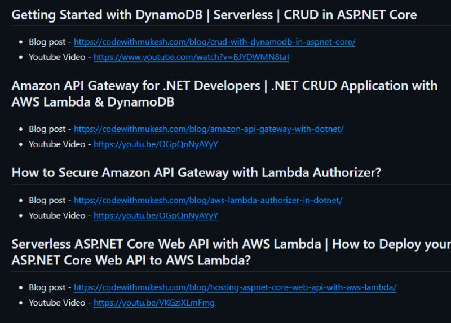The image size is (451, 323).
Task: Open the youtu.be/VKGzlXLmFmg video link
Action: (x=154, y=303)
